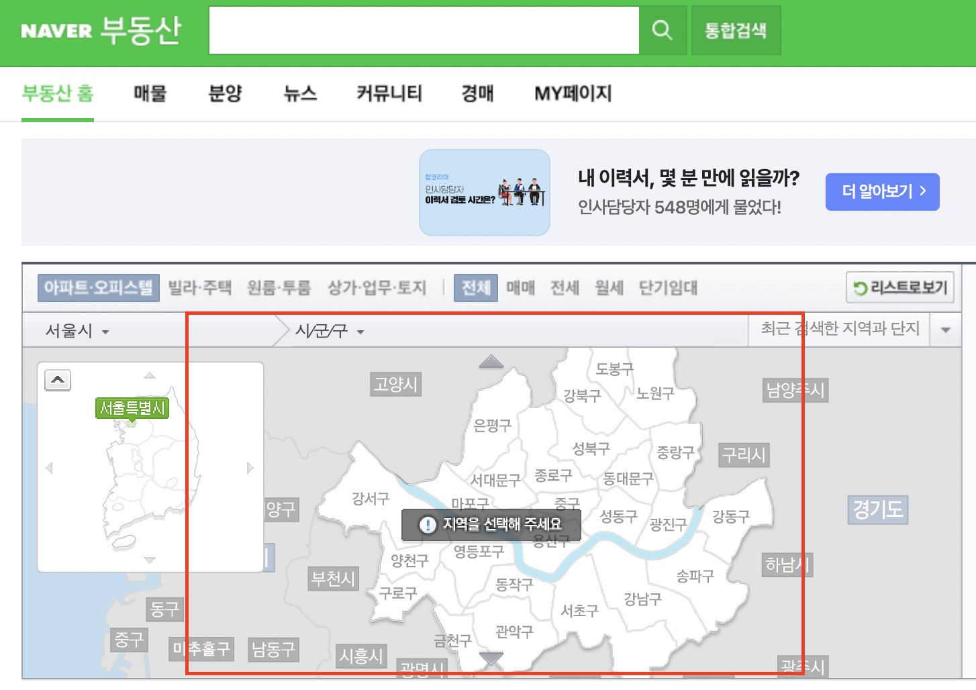Open the 부동산 홈 tab
976x690 pixels.
pyautogui.click(x=58, y=93)
